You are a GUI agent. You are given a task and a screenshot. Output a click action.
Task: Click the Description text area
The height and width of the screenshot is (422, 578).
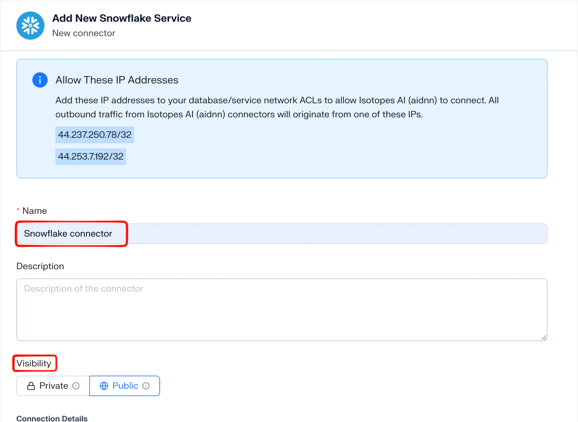point(282,310)
